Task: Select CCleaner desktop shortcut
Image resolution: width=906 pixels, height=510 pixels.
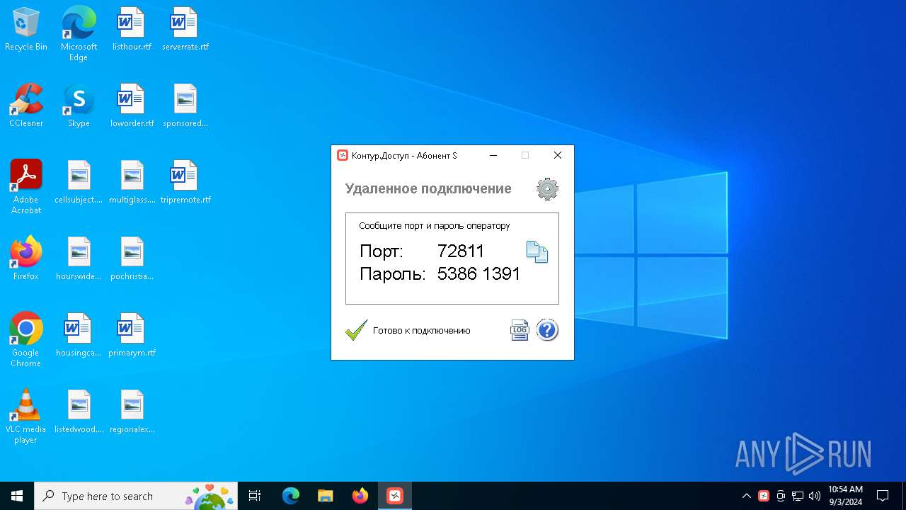Action: tap(26, 106)
